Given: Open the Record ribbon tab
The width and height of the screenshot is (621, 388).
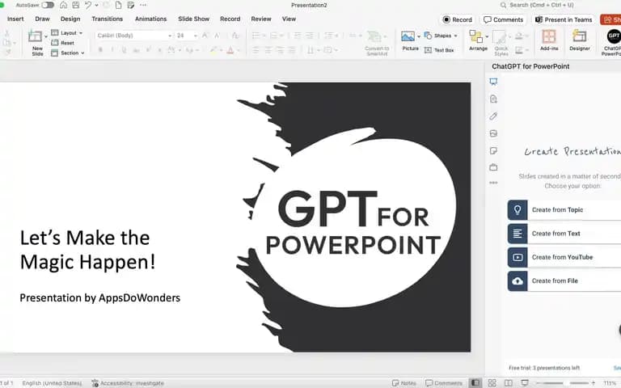Looking at the screenshot, I should [x=230, y=19].
